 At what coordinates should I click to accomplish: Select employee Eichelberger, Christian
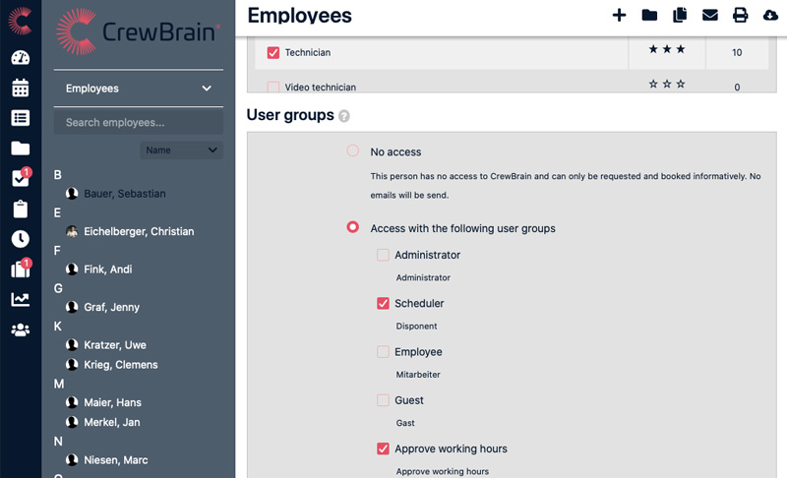139,232
